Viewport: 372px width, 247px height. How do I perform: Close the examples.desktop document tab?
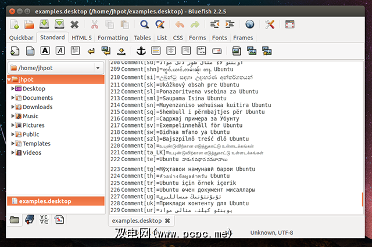167,221
